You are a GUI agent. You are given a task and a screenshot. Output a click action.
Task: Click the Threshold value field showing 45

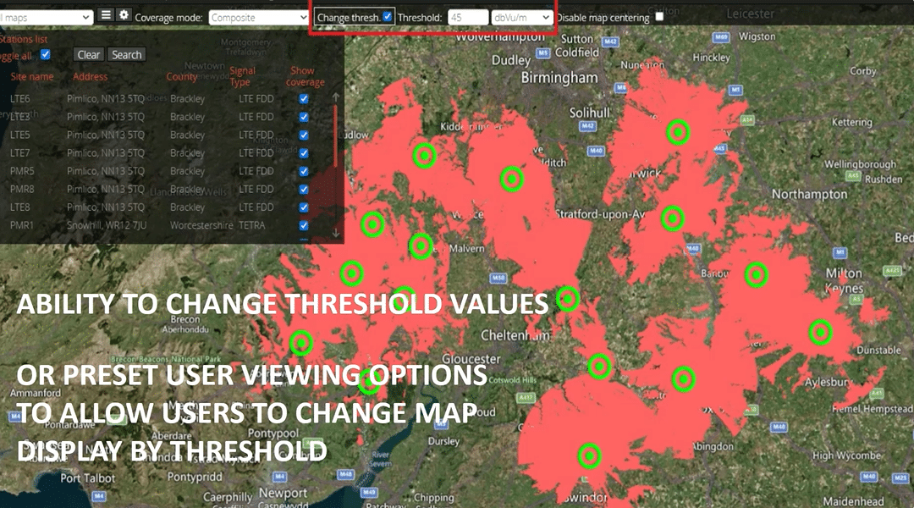(x=468, y=18)
